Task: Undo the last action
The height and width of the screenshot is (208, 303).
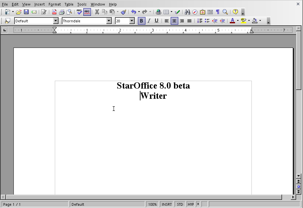Action: (x=134, y=12)
